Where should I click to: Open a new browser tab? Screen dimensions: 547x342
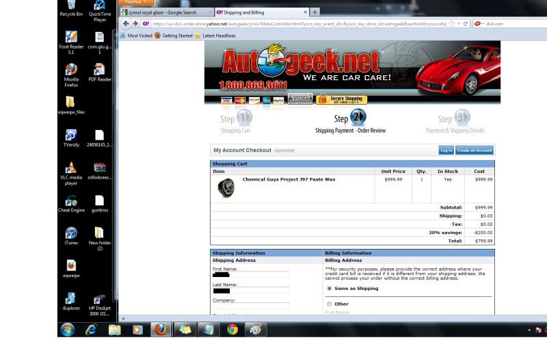(315, 12)
